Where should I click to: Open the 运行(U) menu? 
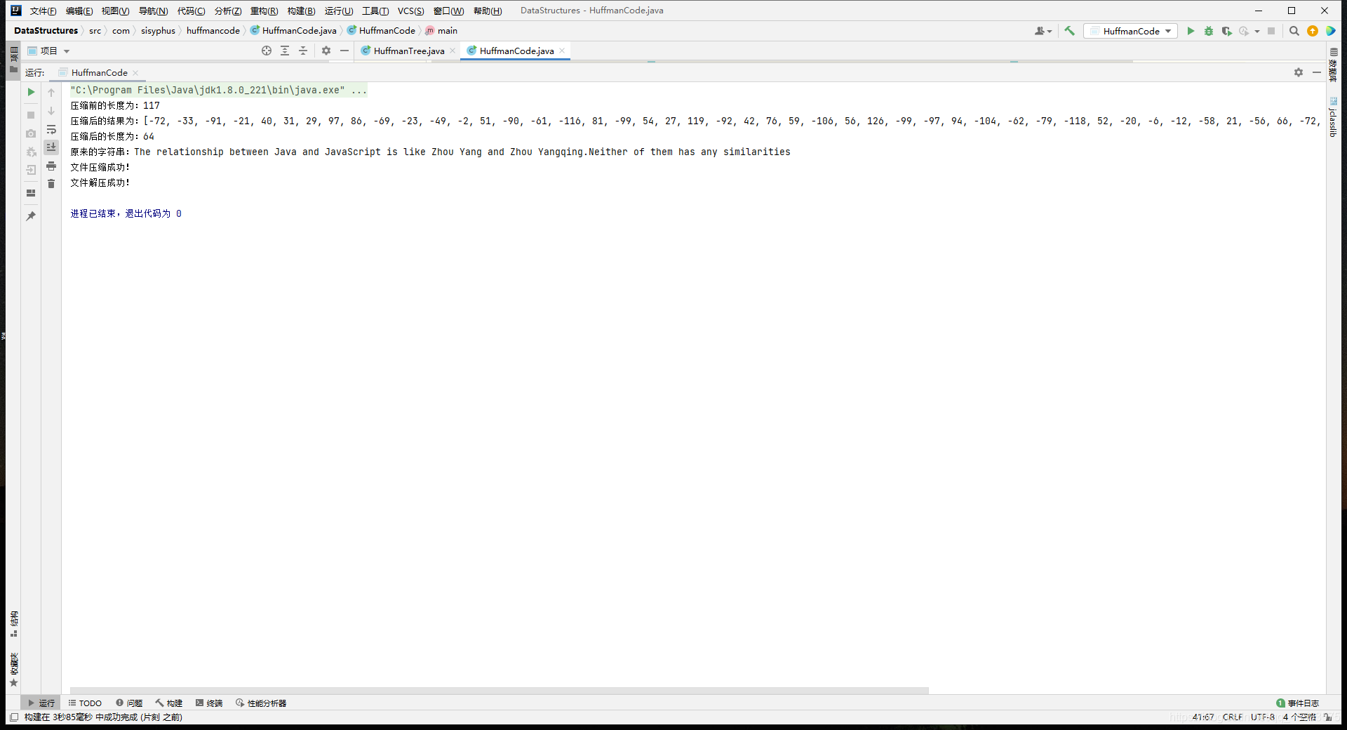pyautogui.click(x=338, y=11)
